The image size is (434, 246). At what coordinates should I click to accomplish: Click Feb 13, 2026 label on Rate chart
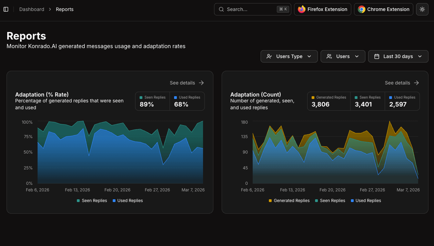coord(78,190)
